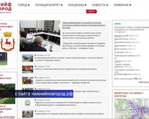The width and height of the screenshot is (149, 119).
Task: Click the red flag icon next to 14:42 date
Action: [x=35, y=100]
